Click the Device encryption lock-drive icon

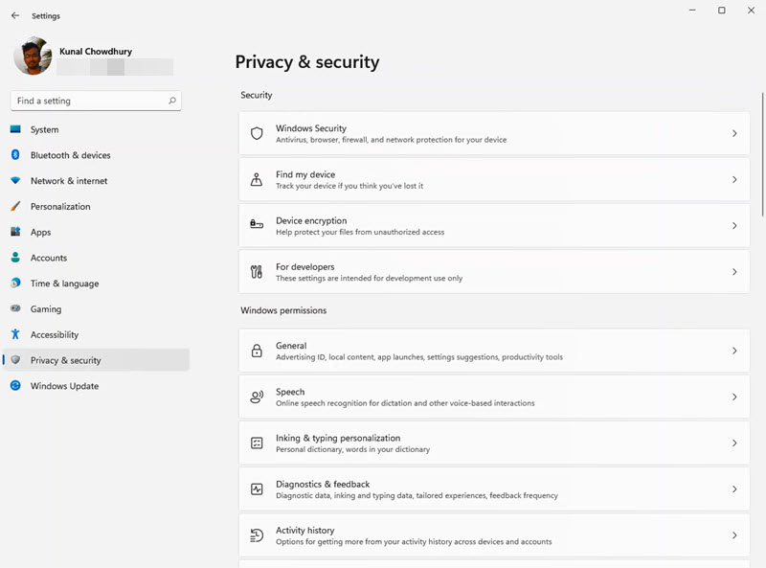point(257,225)
